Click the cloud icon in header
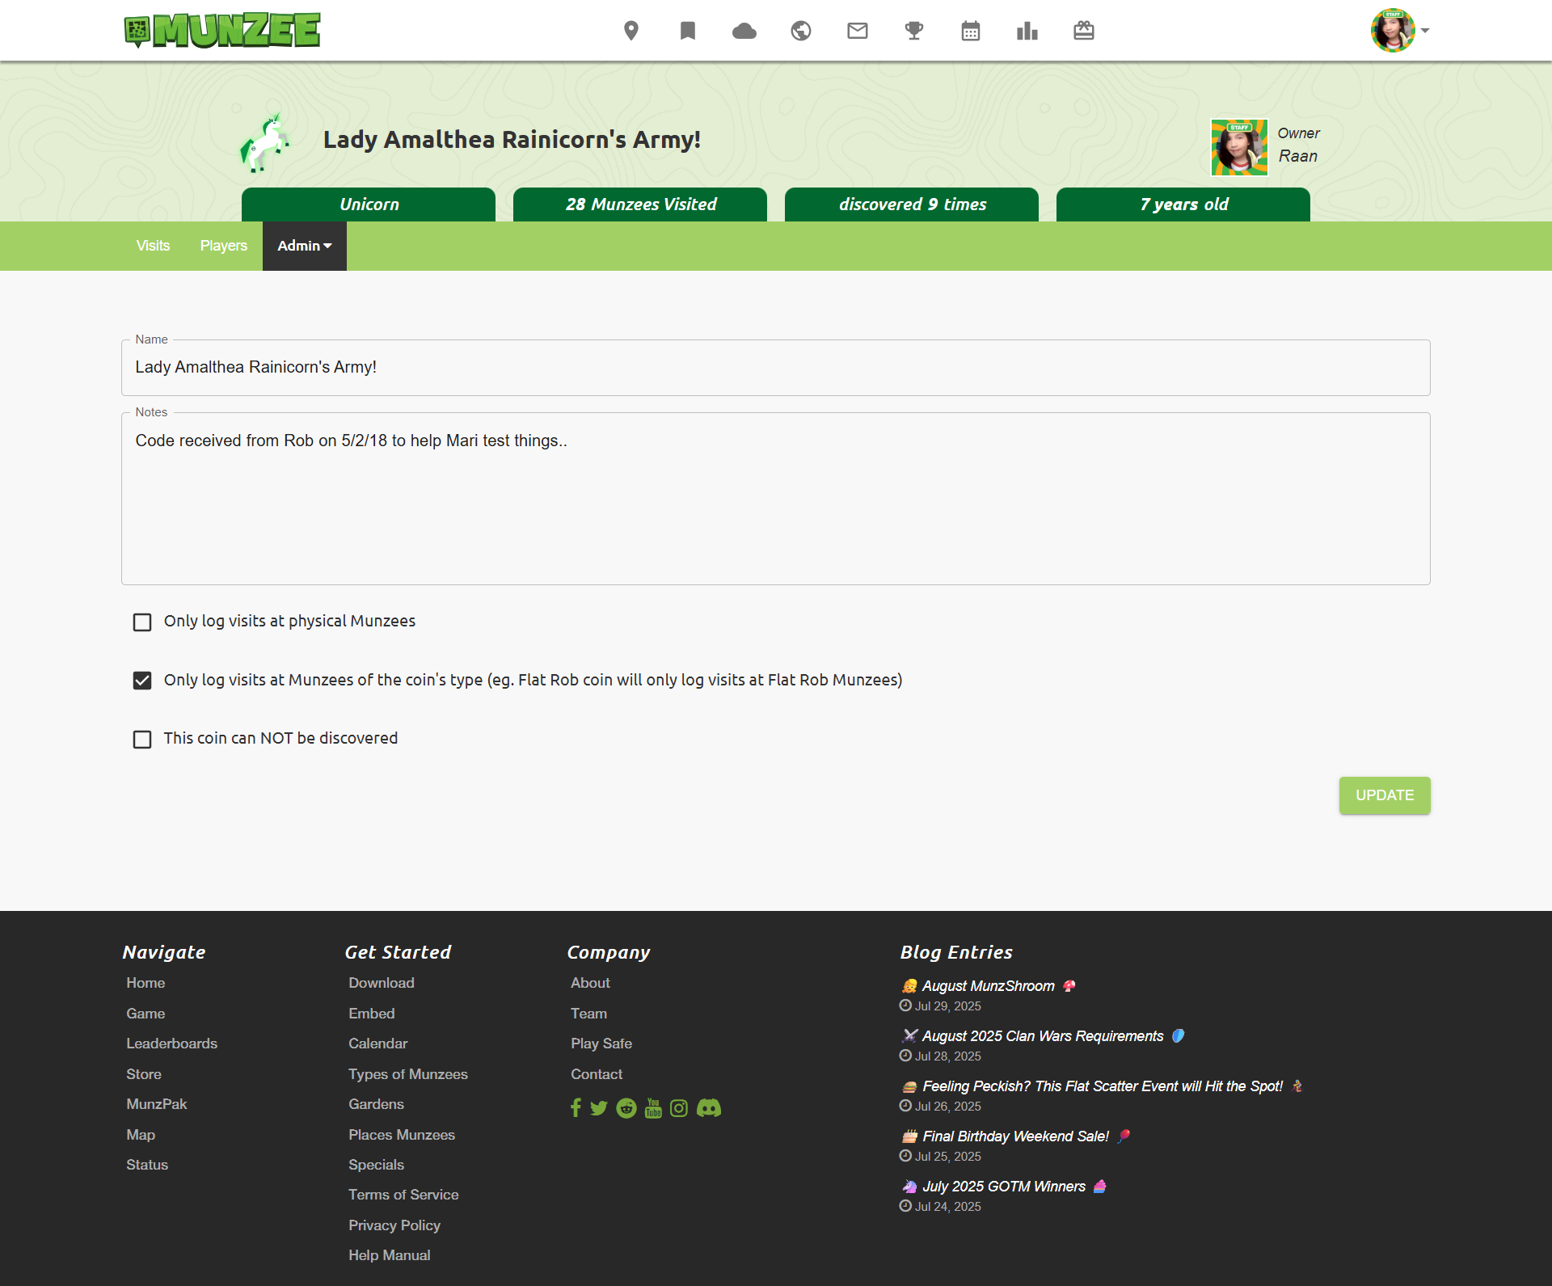 coord(744,31)
